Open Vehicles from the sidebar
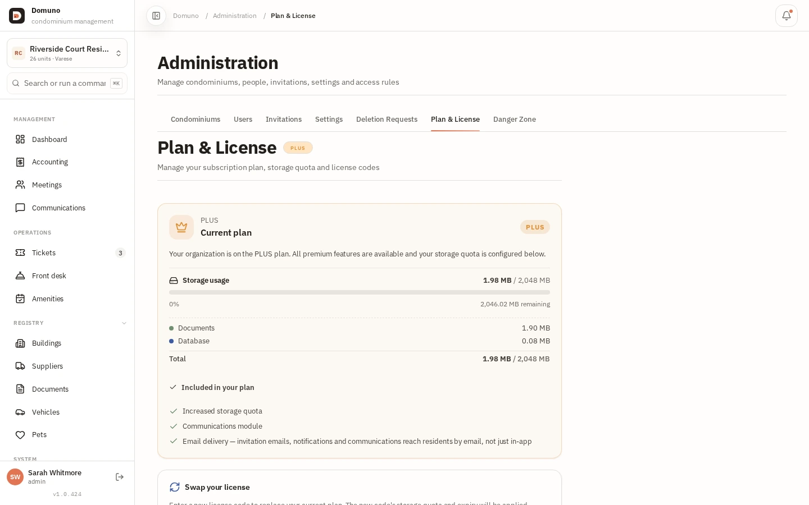Image resolution: width=809 pixels, height=505 pixels. click(67, 412)
